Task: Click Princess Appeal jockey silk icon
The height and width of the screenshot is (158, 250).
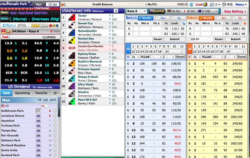Action: pyautogui.click(x=72, y=71)
